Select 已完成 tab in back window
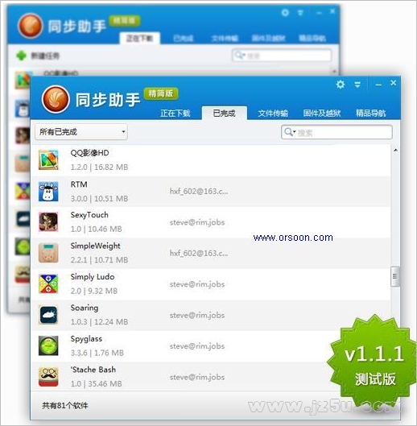The width and height of the screenshot is (417, 426). pyautogui.click(x=183, y=39)
